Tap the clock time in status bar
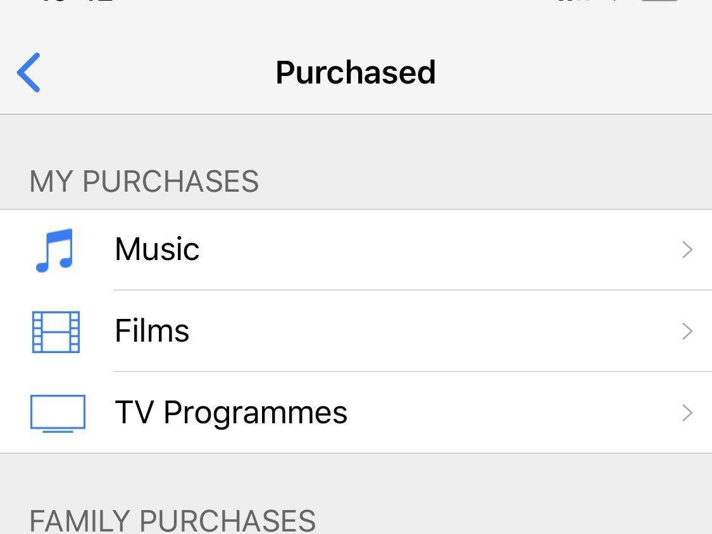712x534 pixels. coord(76,2)
